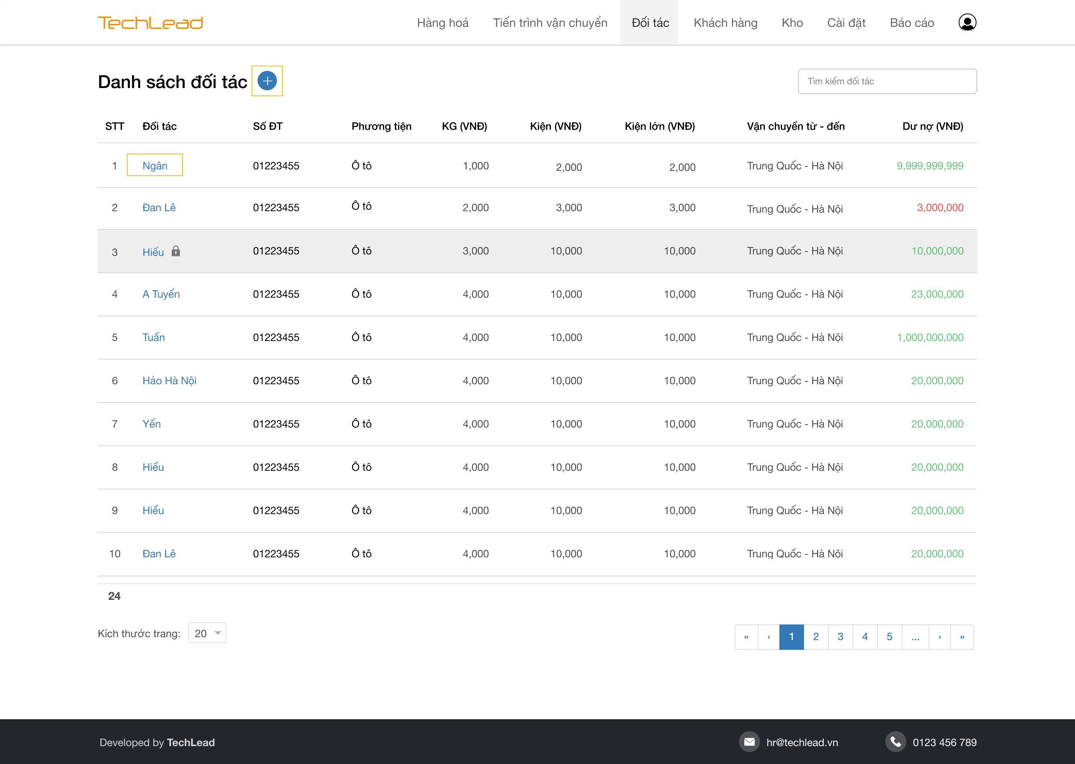Open partner Yến
Image resolution: width=1075 pixels, height=764 pixels.
click(152, 424)
